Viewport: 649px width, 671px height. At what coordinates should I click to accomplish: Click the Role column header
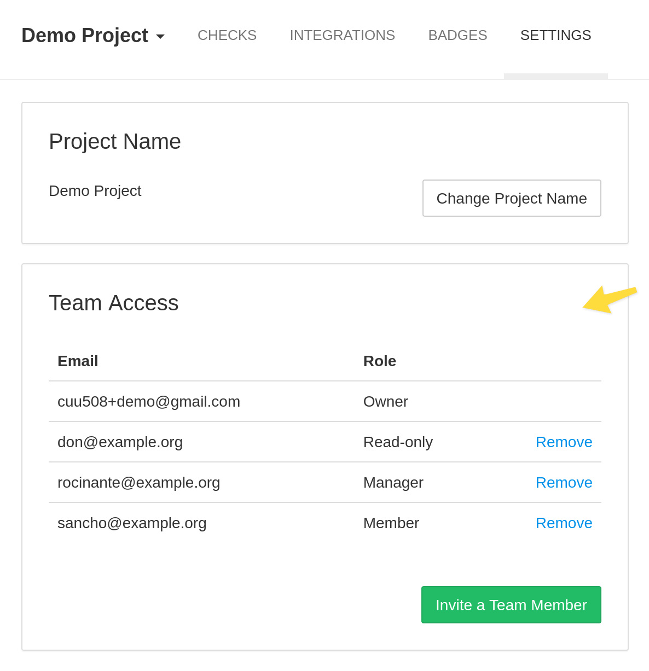tap(379, 361)
